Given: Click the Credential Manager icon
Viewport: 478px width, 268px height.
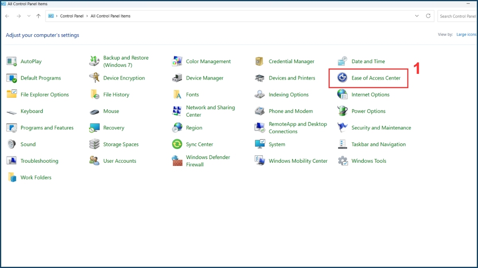Looking at the screenshot, I should pos(260,62).
